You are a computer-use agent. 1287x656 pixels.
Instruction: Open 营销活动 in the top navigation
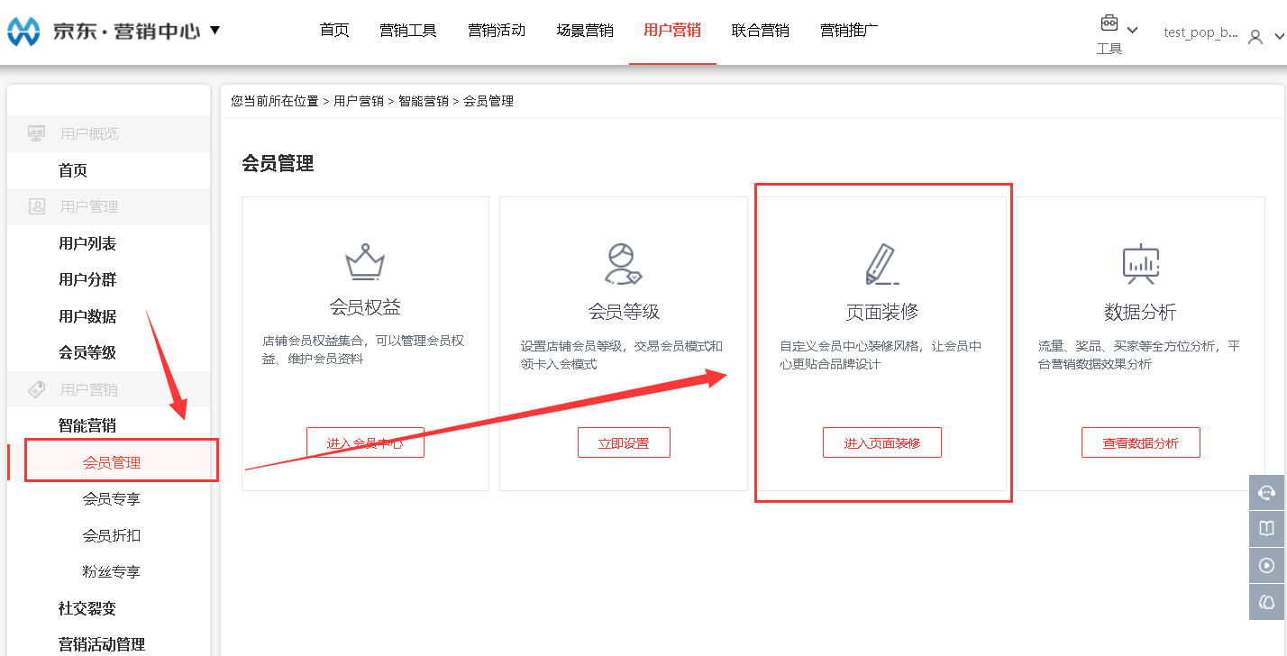coord(497,31)
